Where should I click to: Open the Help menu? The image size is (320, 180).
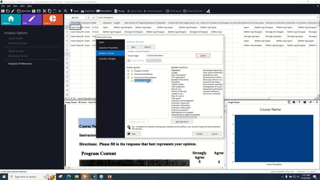pyautogui.click(x=29, y=6)
